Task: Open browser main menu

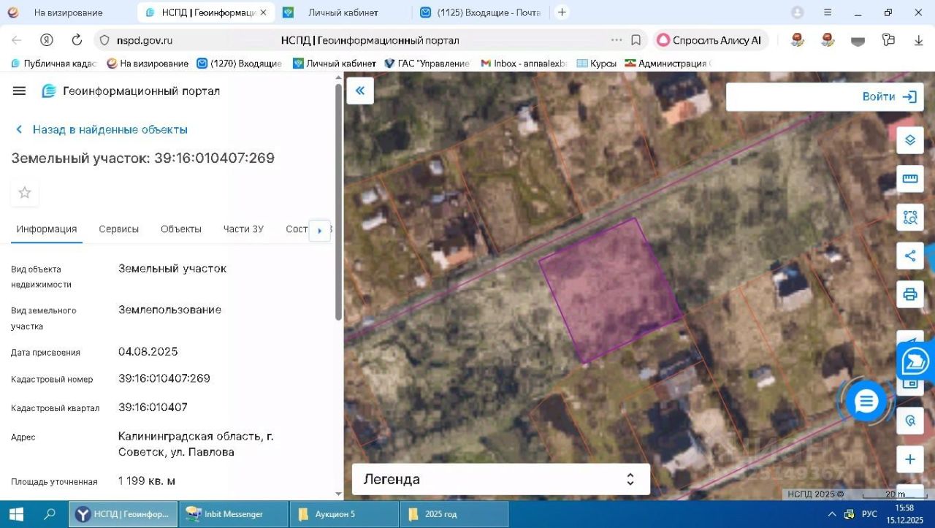Action: click(x=828, y=12)
